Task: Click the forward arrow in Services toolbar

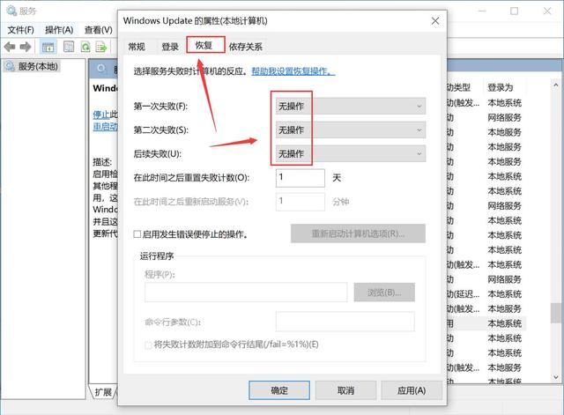Action: click(26, 47)
